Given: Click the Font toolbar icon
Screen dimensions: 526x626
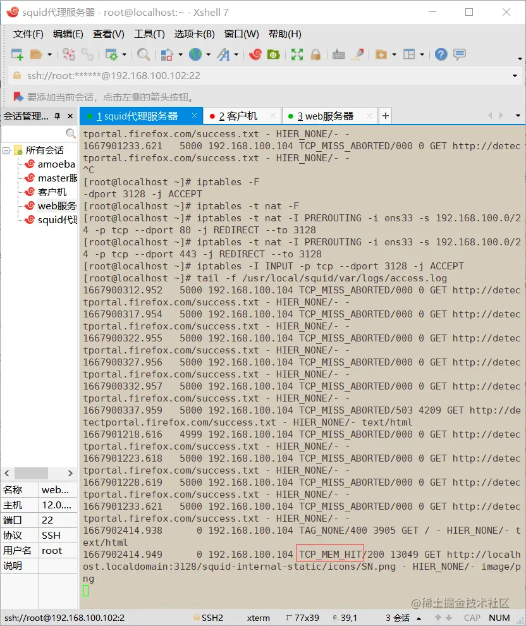Looking at the screenshot, I should pyautogui.click(x=224, y=54).
